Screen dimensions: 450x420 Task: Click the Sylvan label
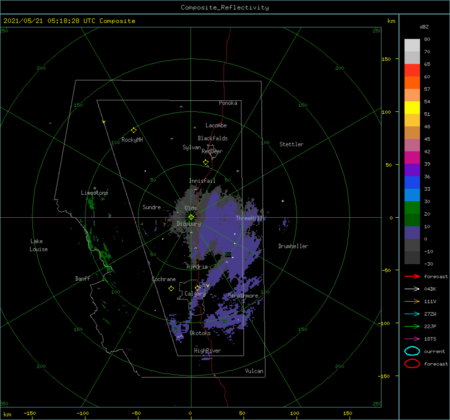point(191,147)
